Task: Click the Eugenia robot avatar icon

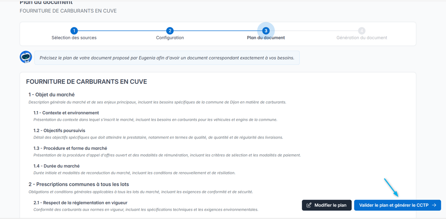Action: [26, 57]
